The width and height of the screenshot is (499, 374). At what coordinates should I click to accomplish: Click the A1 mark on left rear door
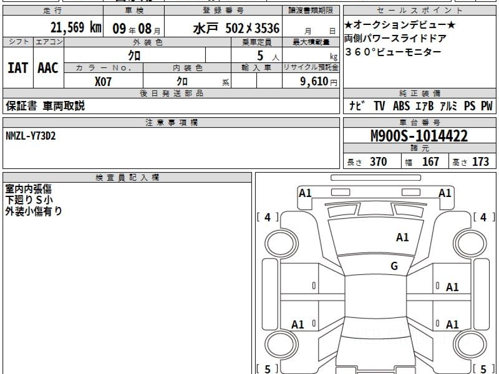[298, 325]
